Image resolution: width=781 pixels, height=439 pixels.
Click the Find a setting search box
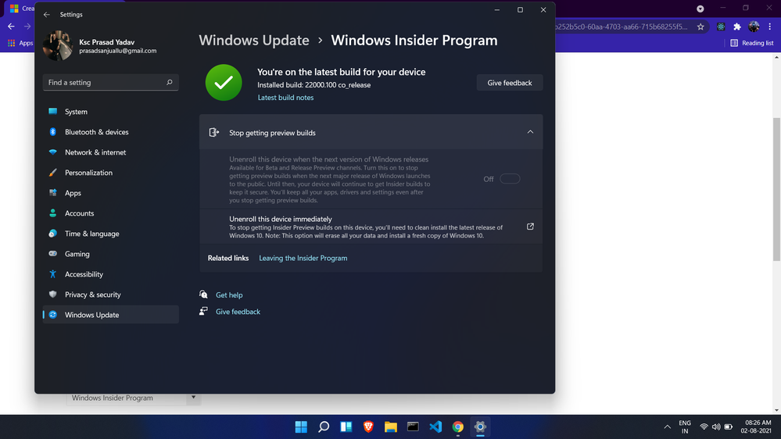point(110,82)
